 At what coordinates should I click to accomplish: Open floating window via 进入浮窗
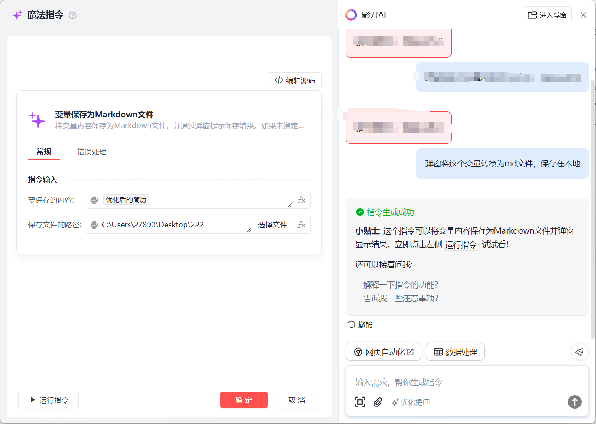[547, 15]
